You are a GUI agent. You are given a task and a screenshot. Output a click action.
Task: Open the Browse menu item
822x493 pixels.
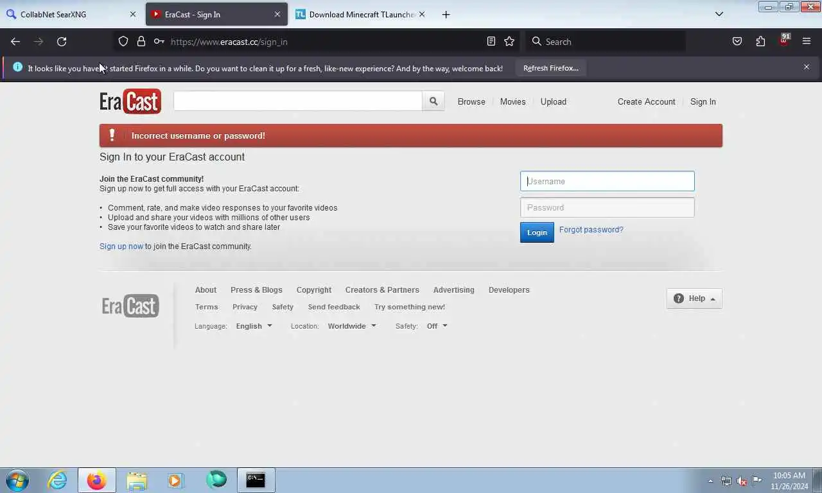click(x=471, y=101)
